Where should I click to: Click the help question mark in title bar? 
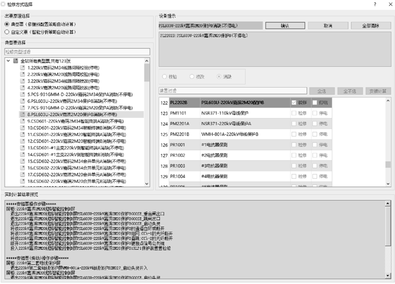[x=375, y=4]
